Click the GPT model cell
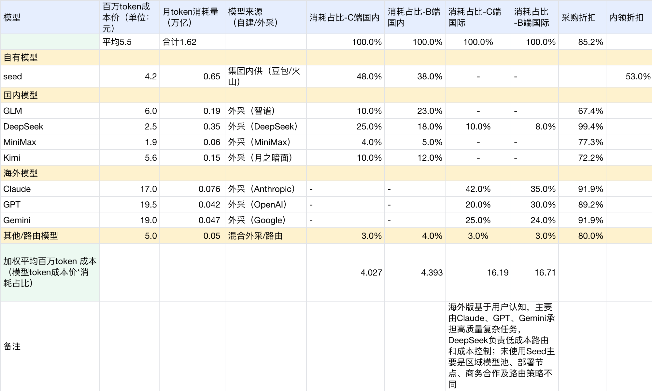Viewport: 652px width, 391px height. (x=50, y=205)
